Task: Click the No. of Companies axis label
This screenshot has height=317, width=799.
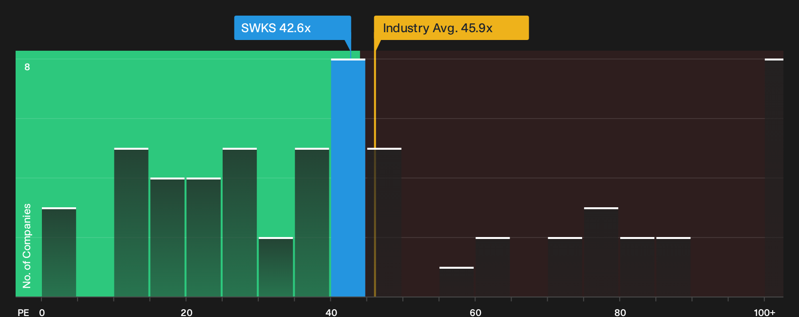Action: (x=27, y=246)
